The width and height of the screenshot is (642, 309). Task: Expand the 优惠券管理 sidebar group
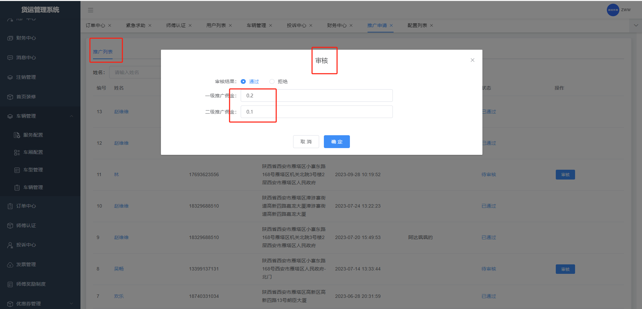tap(71, 304)
